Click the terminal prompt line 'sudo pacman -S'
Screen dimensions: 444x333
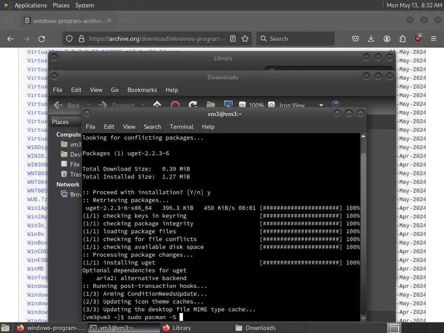click(133, 317)
